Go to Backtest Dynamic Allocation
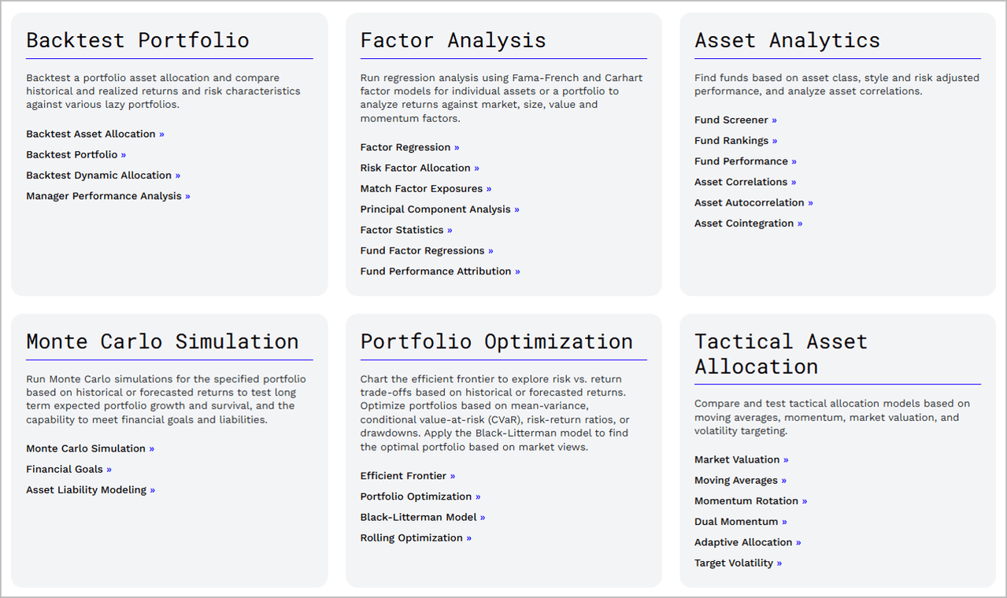Viewport: 1007px width, 598px height. 103,175
